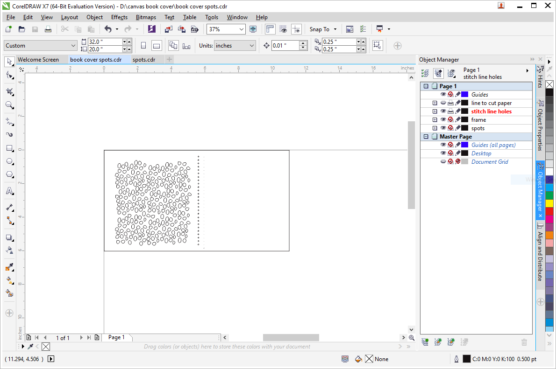Click the New document icon

8,29
